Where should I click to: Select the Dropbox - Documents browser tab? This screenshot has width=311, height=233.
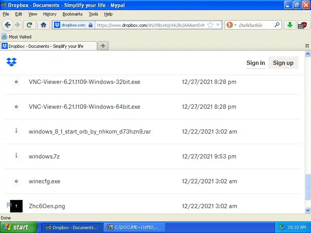click(x=49, y=46)
